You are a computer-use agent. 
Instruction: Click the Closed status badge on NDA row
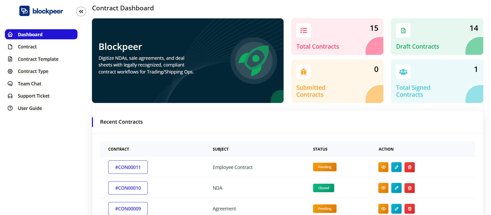click(323, 188)
